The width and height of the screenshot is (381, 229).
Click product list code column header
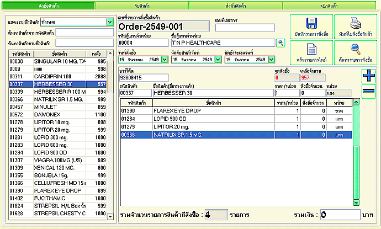21,54
